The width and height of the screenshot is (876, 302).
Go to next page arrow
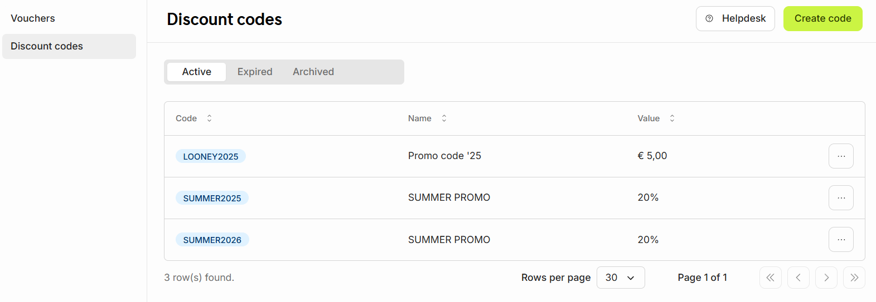coord(826,278)
